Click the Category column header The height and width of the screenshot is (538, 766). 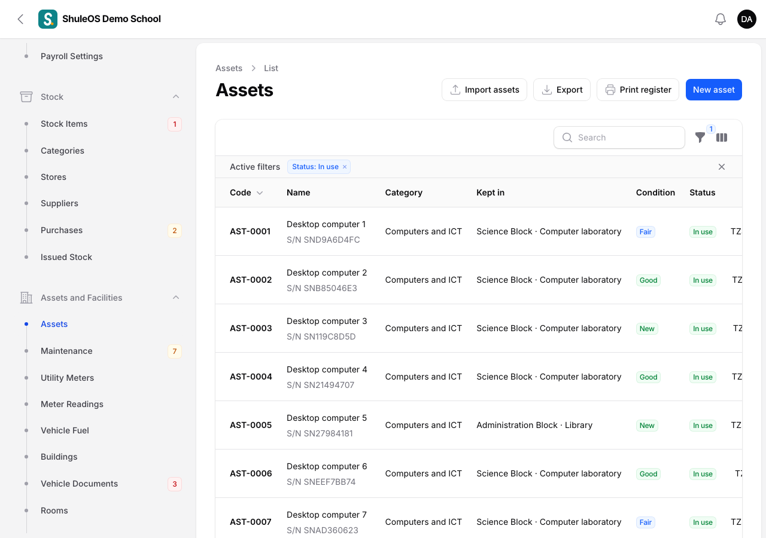point(403,192)
